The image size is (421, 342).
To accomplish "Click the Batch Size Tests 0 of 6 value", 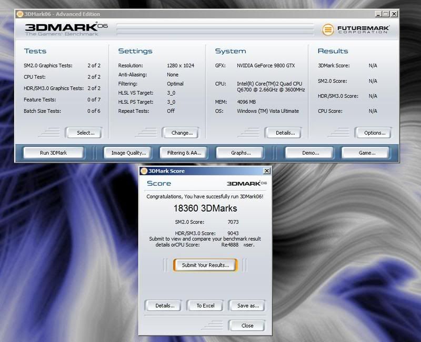I will click(94, 111).
